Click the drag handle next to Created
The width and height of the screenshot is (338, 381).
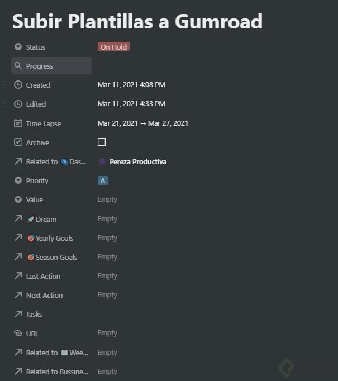click(5, 85)
